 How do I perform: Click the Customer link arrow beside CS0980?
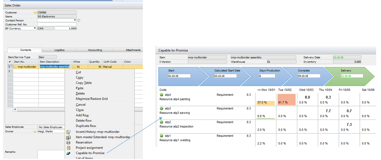pyautogui.click(x=35, y=12)
